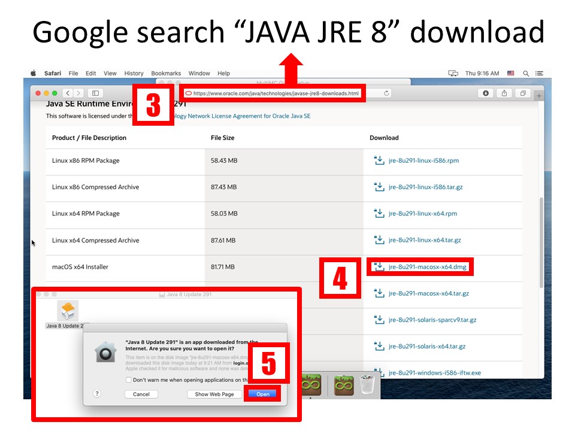Select the Linux x64 Compressed Archive text
Screen dimensions: 575x431
point(95,241)
